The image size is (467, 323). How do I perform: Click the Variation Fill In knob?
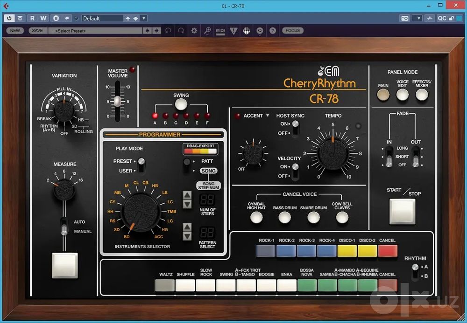coord(64,110)
